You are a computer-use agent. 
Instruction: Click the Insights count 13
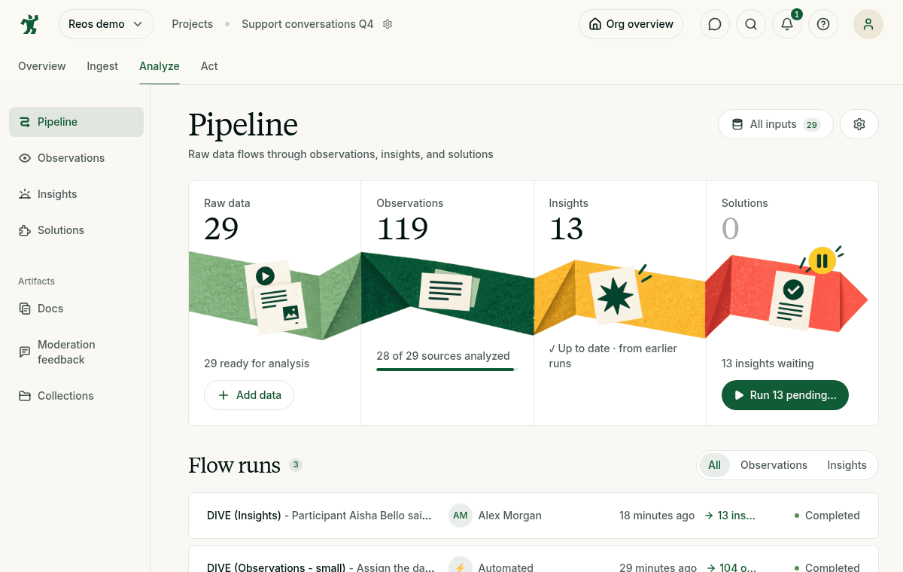[x=567, y=229]
